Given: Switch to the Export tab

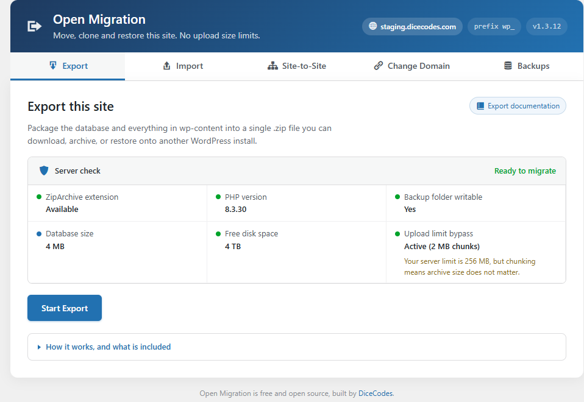Looking at the screenshot, I should [x=68, y=66].
